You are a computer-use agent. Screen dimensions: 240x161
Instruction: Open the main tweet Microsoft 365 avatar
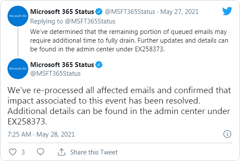(x=18, y=69)
